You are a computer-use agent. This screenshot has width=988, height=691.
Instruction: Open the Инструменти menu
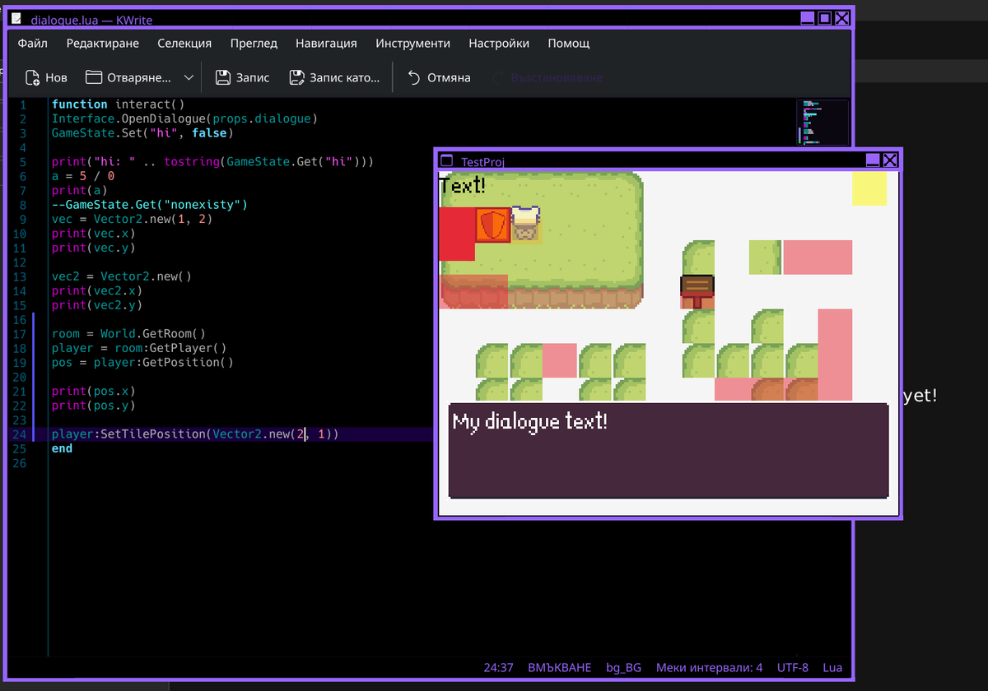pos(412,44)
